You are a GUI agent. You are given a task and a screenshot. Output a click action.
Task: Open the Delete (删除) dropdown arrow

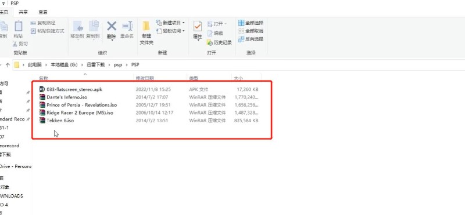coord(112,40)
